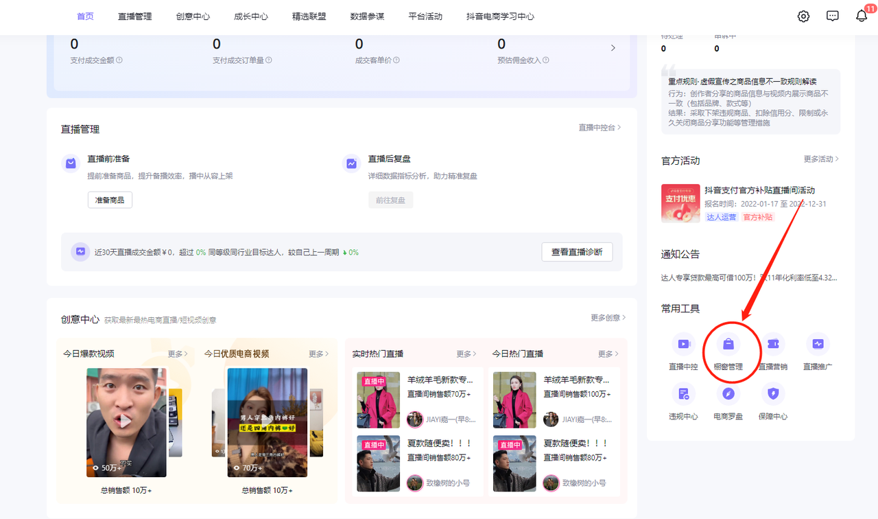Open the 保障中心 shield icon
878x519 pixels.
pyautogui.click(x=772, y=394)
